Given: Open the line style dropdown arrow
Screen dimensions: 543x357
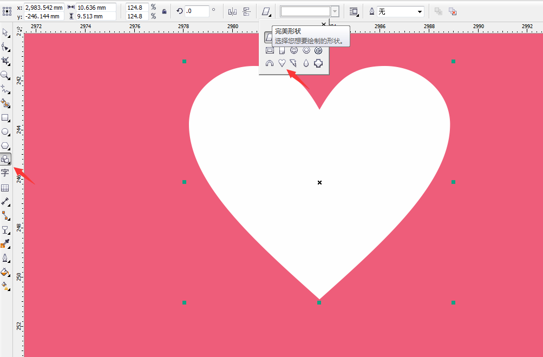Looking at the screenshot, I should [335, 11].
